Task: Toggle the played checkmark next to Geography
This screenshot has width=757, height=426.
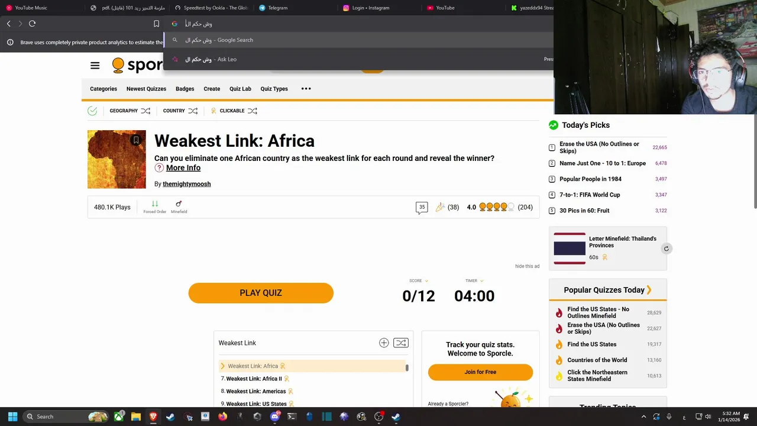Action: pos(92,111)
